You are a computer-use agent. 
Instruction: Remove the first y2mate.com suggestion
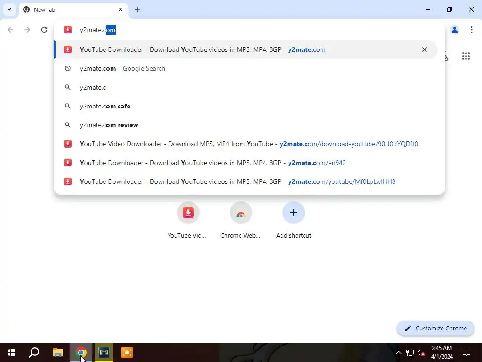(x=425, y=49)
